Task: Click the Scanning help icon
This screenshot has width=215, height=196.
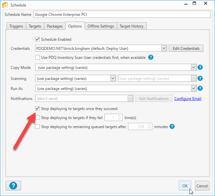Action: click(200, 78)
